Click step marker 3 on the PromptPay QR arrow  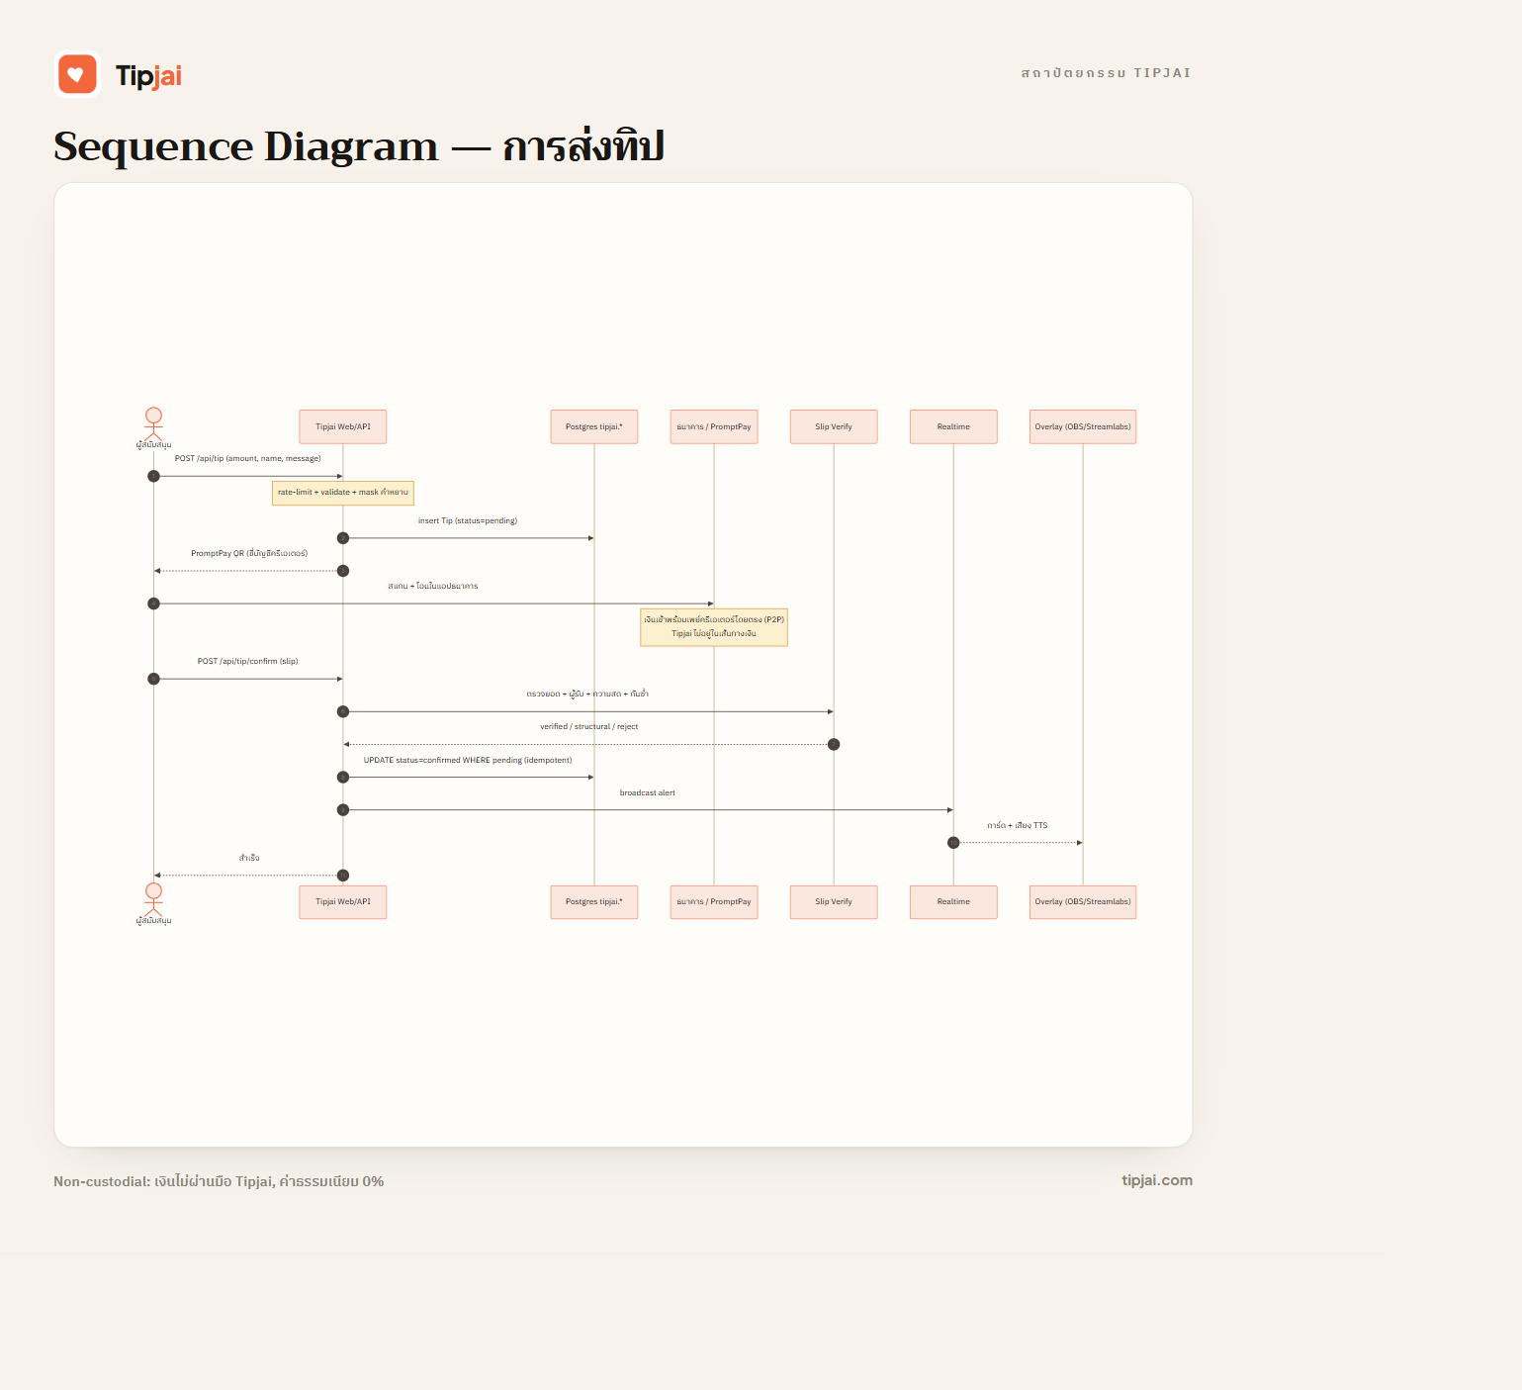tap(343, 571)
